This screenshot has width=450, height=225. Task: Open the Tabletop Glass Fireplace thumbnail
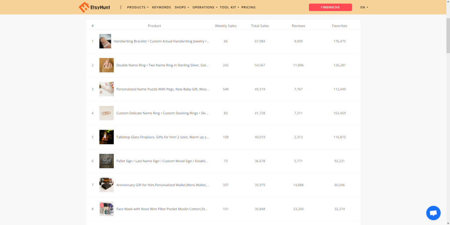coord(106,137)
